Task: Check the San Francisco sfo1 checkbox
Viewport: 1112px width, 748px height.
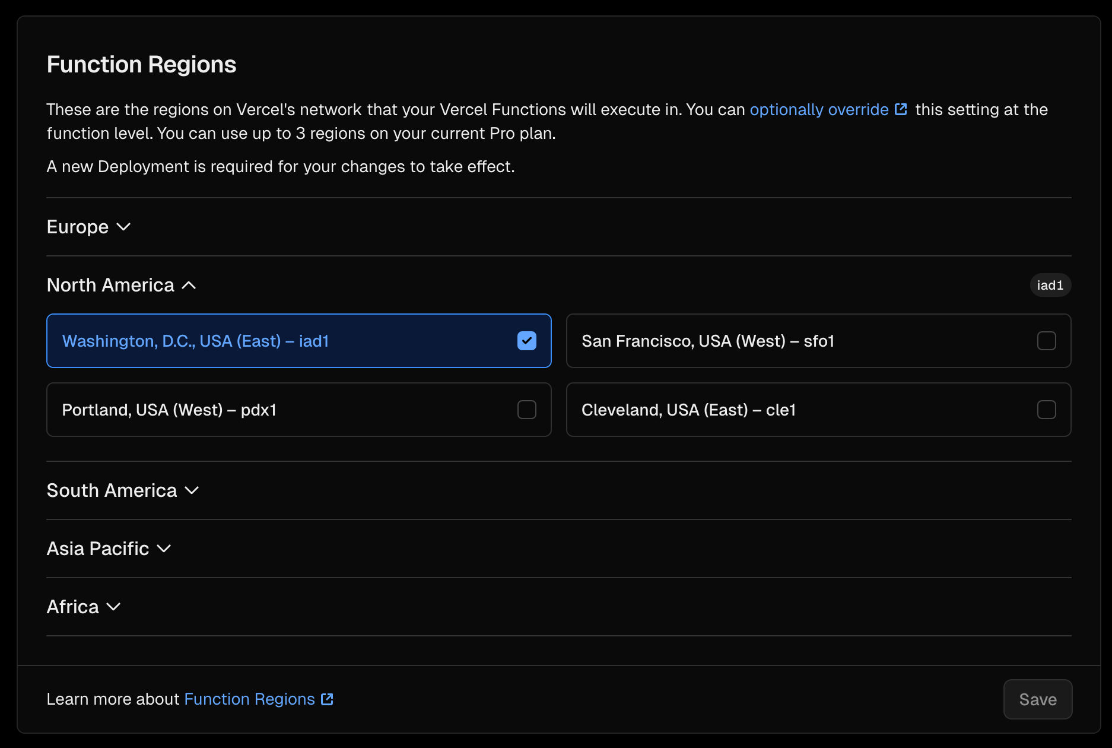Action: pos(1046,341)
